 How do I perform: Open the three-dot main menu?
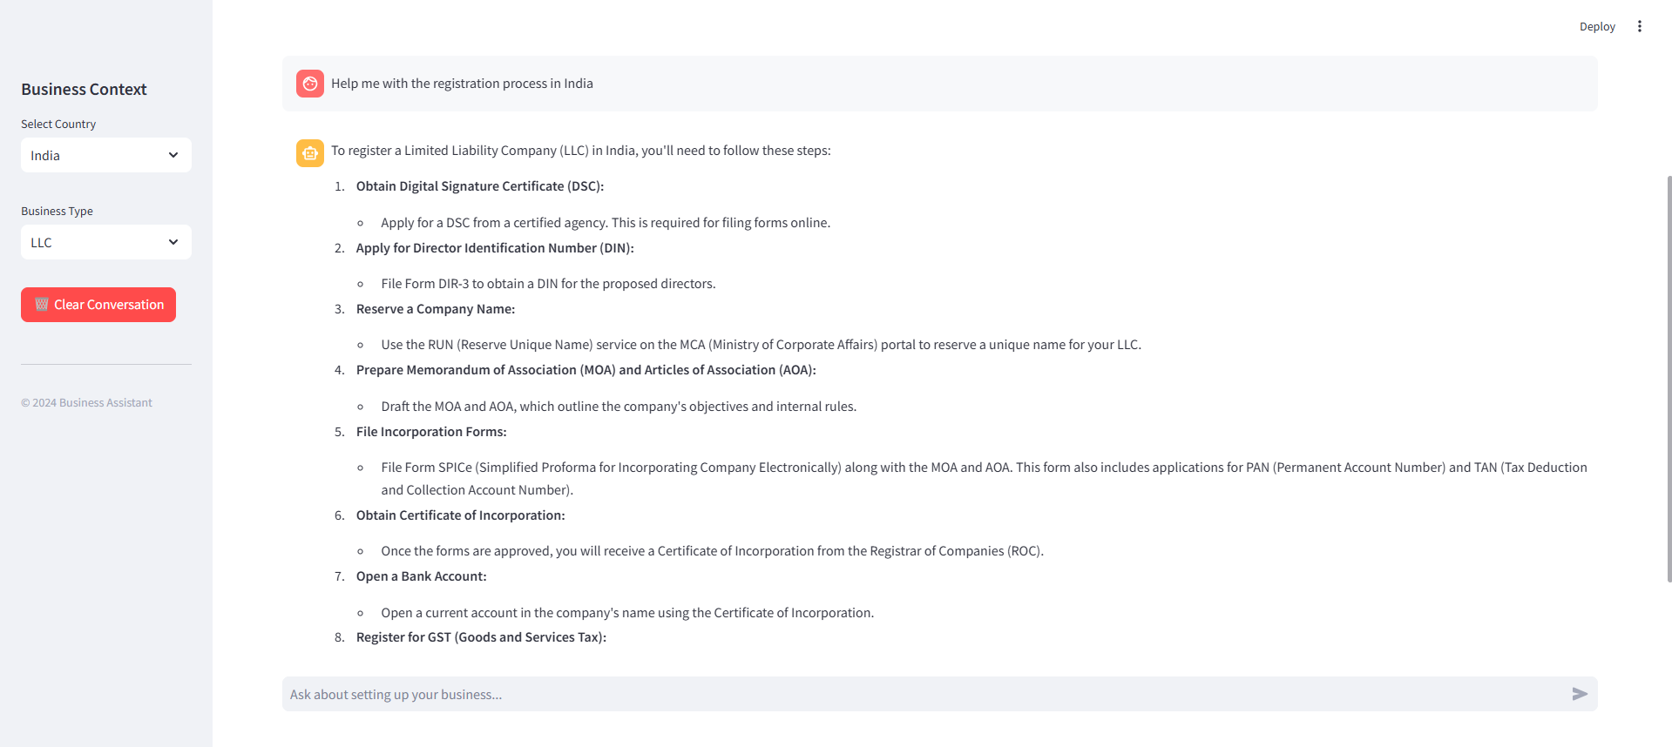point(1639,26)
